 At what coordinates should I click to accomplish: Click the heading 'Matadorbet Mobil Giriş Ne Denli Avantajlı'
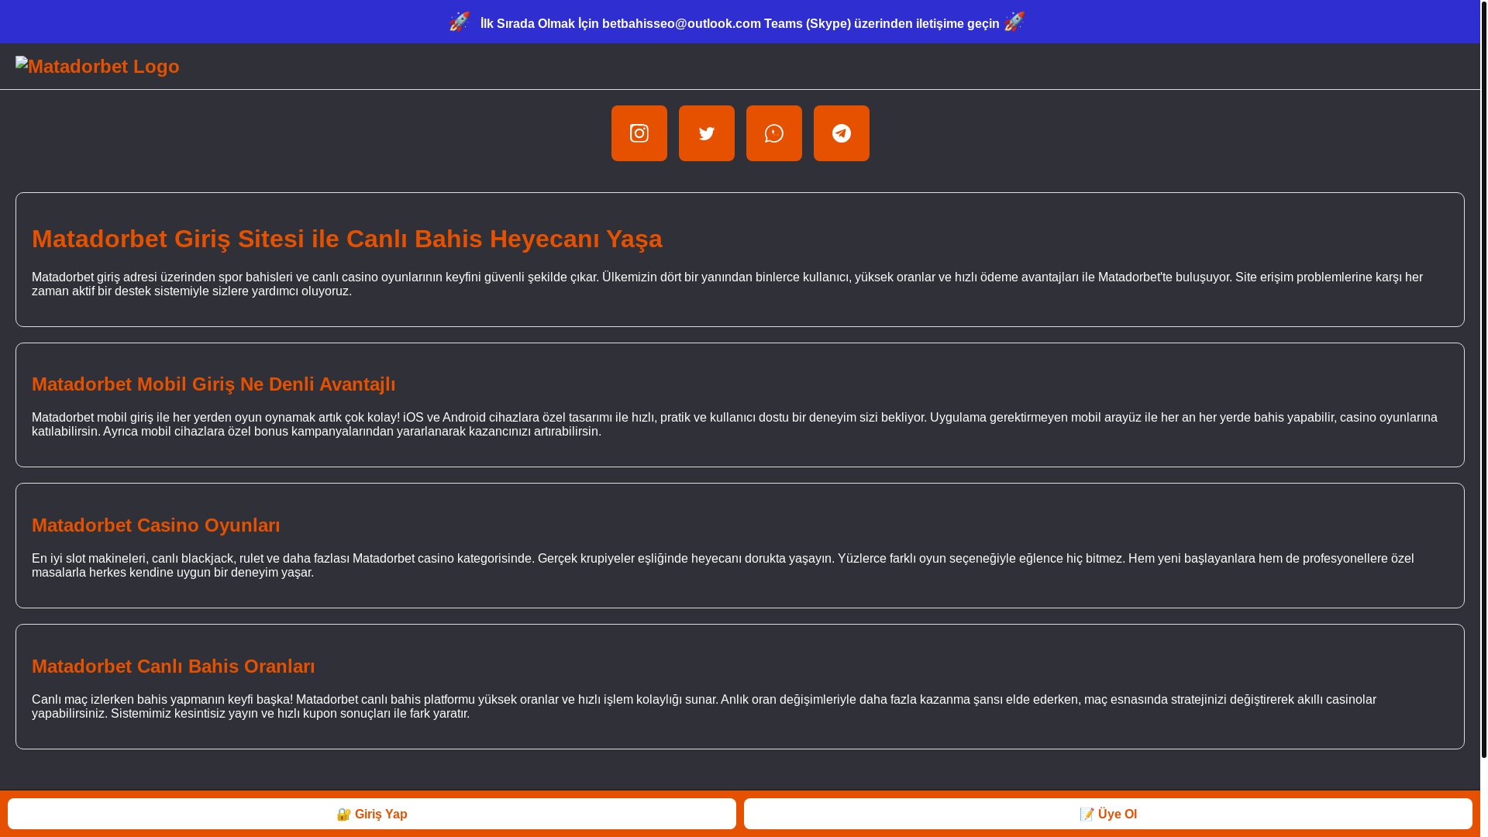[214, 384]
